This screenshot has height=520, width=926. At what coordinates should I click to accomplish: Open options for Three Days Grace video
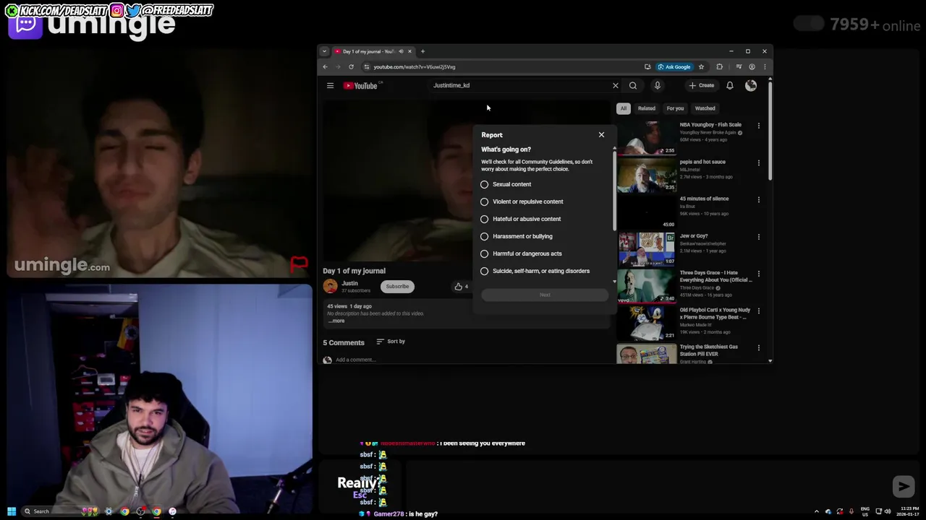[x=758, y=274]
